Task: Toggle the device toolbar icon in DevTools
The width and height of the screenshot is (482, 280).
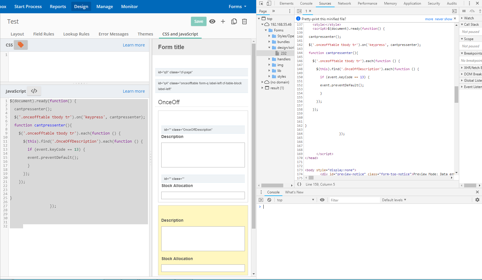Action: tap(269, 3)
